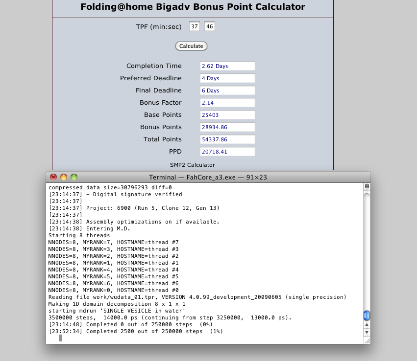
Task: Click the 'Completed 2500 out of 250000 steps' line
Action: coord(136,331)
